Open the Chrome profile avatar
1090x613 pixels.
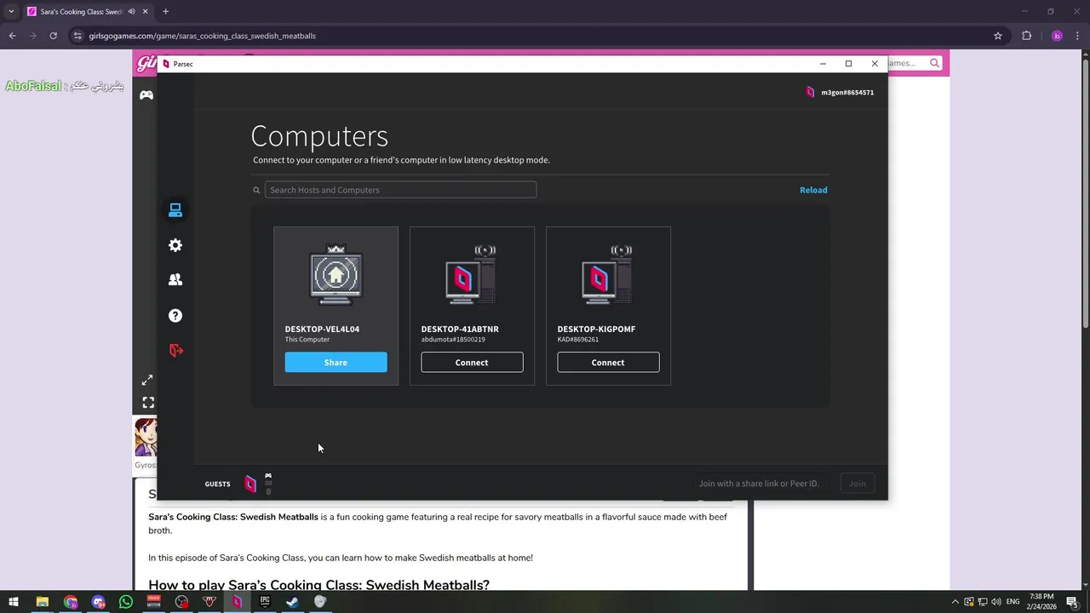point(1057,36)
